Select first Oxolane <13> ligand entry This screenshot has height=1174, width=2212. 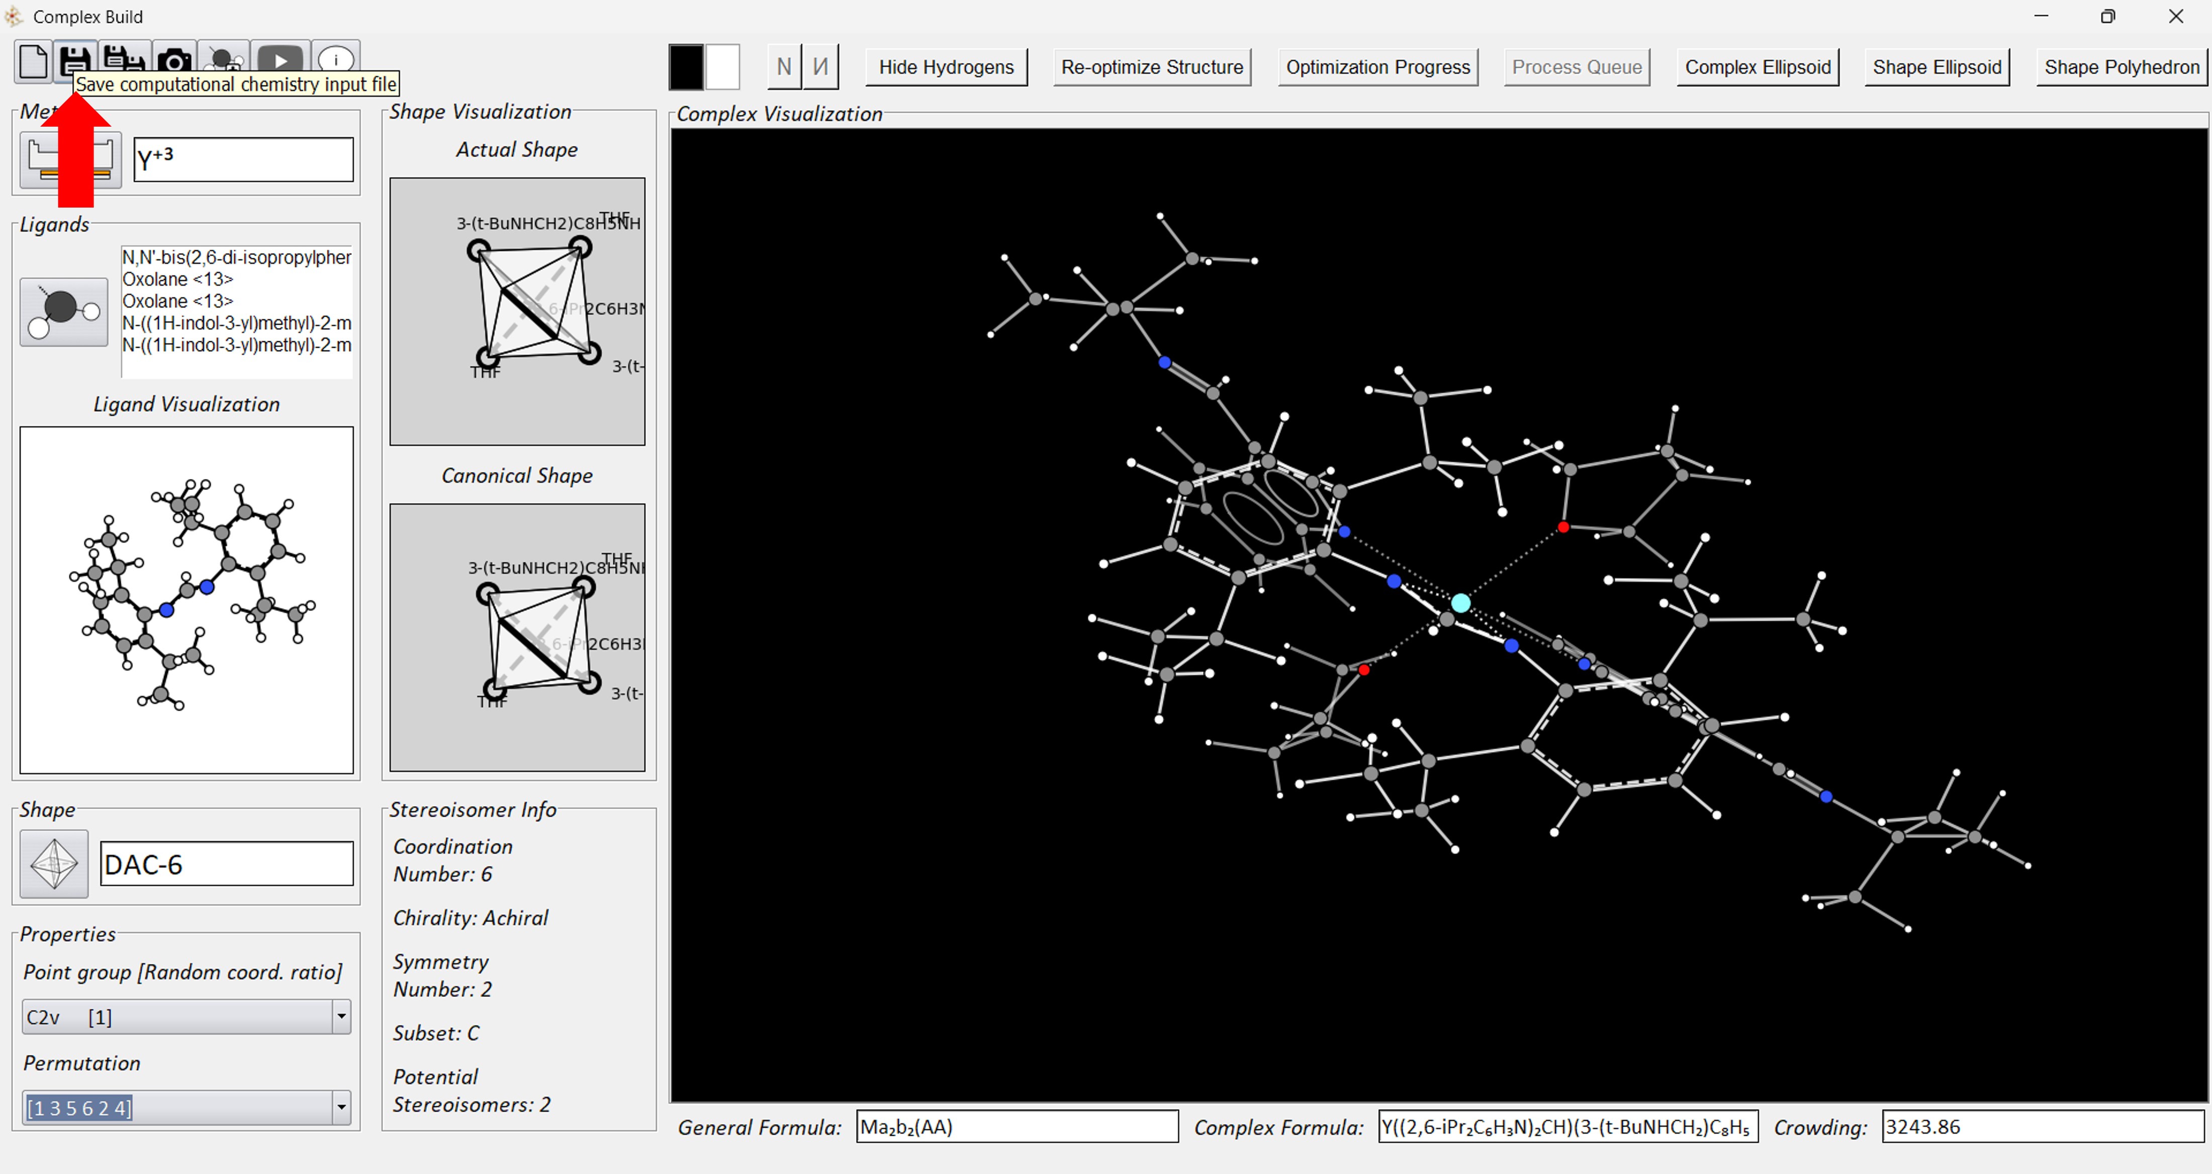pyautogui.click(x=178, y=279)
